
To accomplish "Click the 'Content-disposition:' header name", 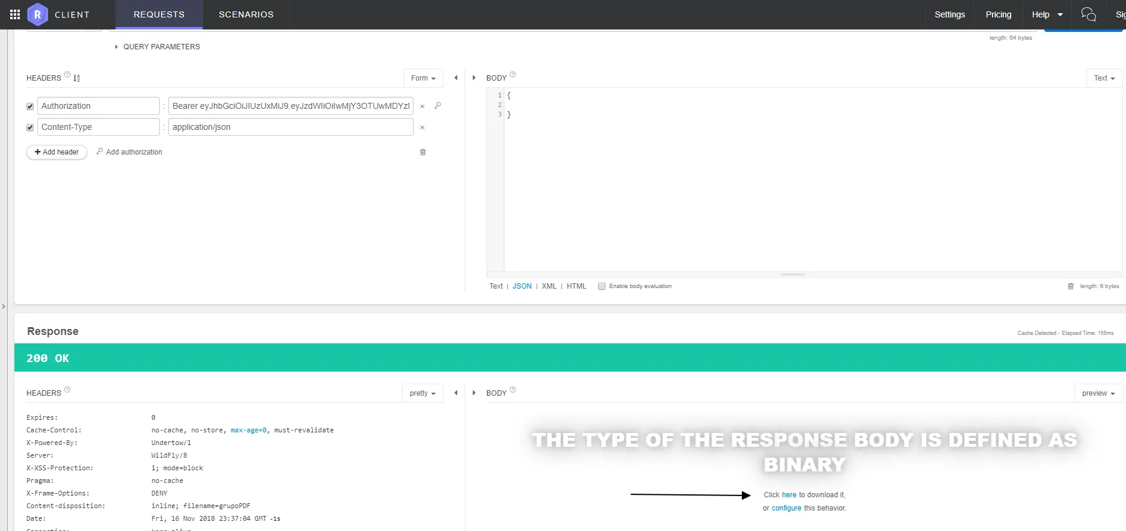I will (x=66, y=506).
